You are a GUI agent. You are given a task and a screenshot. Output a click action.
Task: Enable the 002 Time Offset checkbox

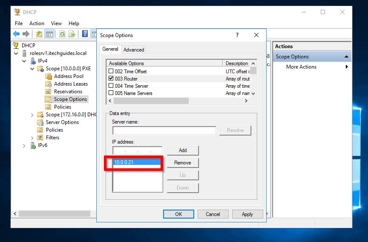point(111,71)
